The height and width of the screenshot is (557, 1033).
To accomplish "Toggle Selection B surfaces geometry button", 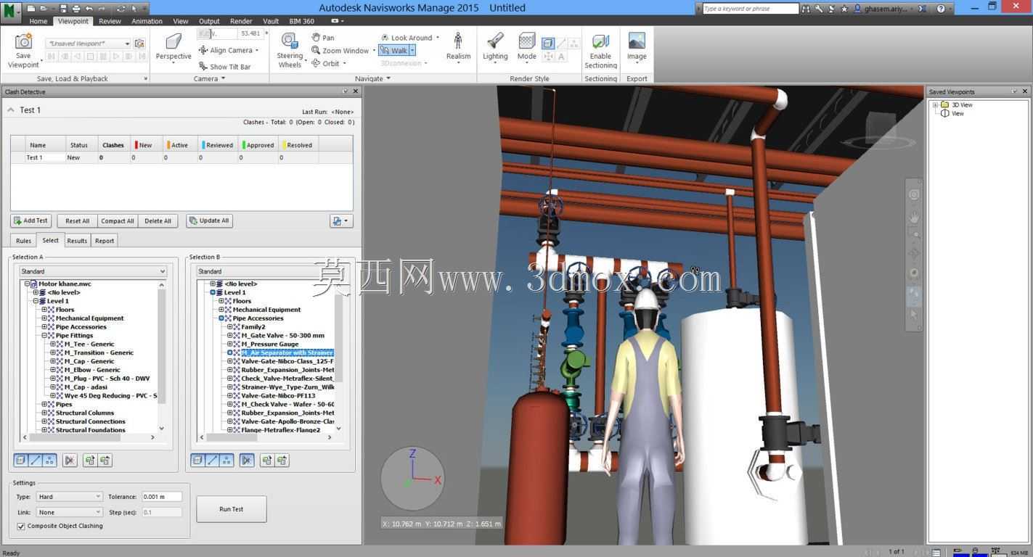I will (x=198, y=460).
